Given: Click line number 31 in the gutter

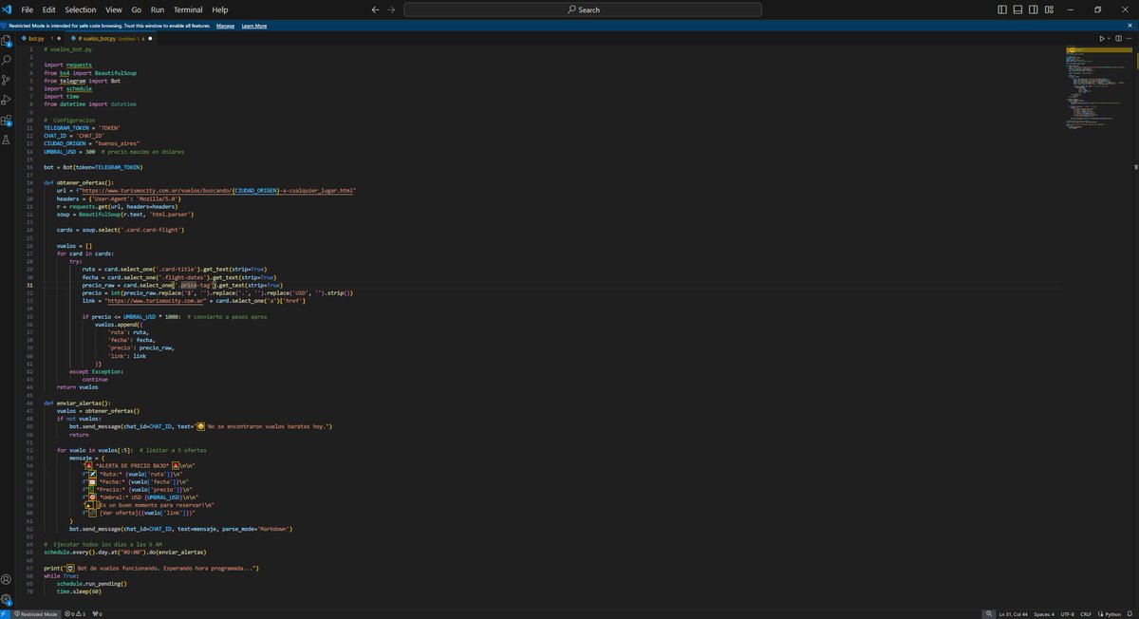Looking at the screenshot, I should 30,285.
